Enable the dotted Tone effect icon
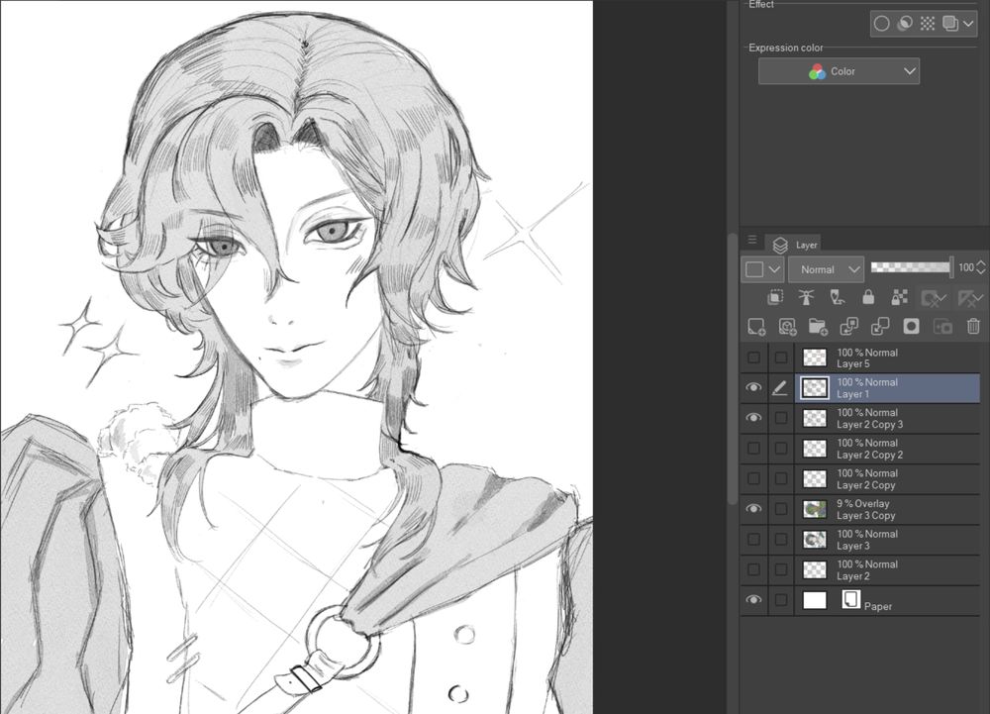 [927, 24]
